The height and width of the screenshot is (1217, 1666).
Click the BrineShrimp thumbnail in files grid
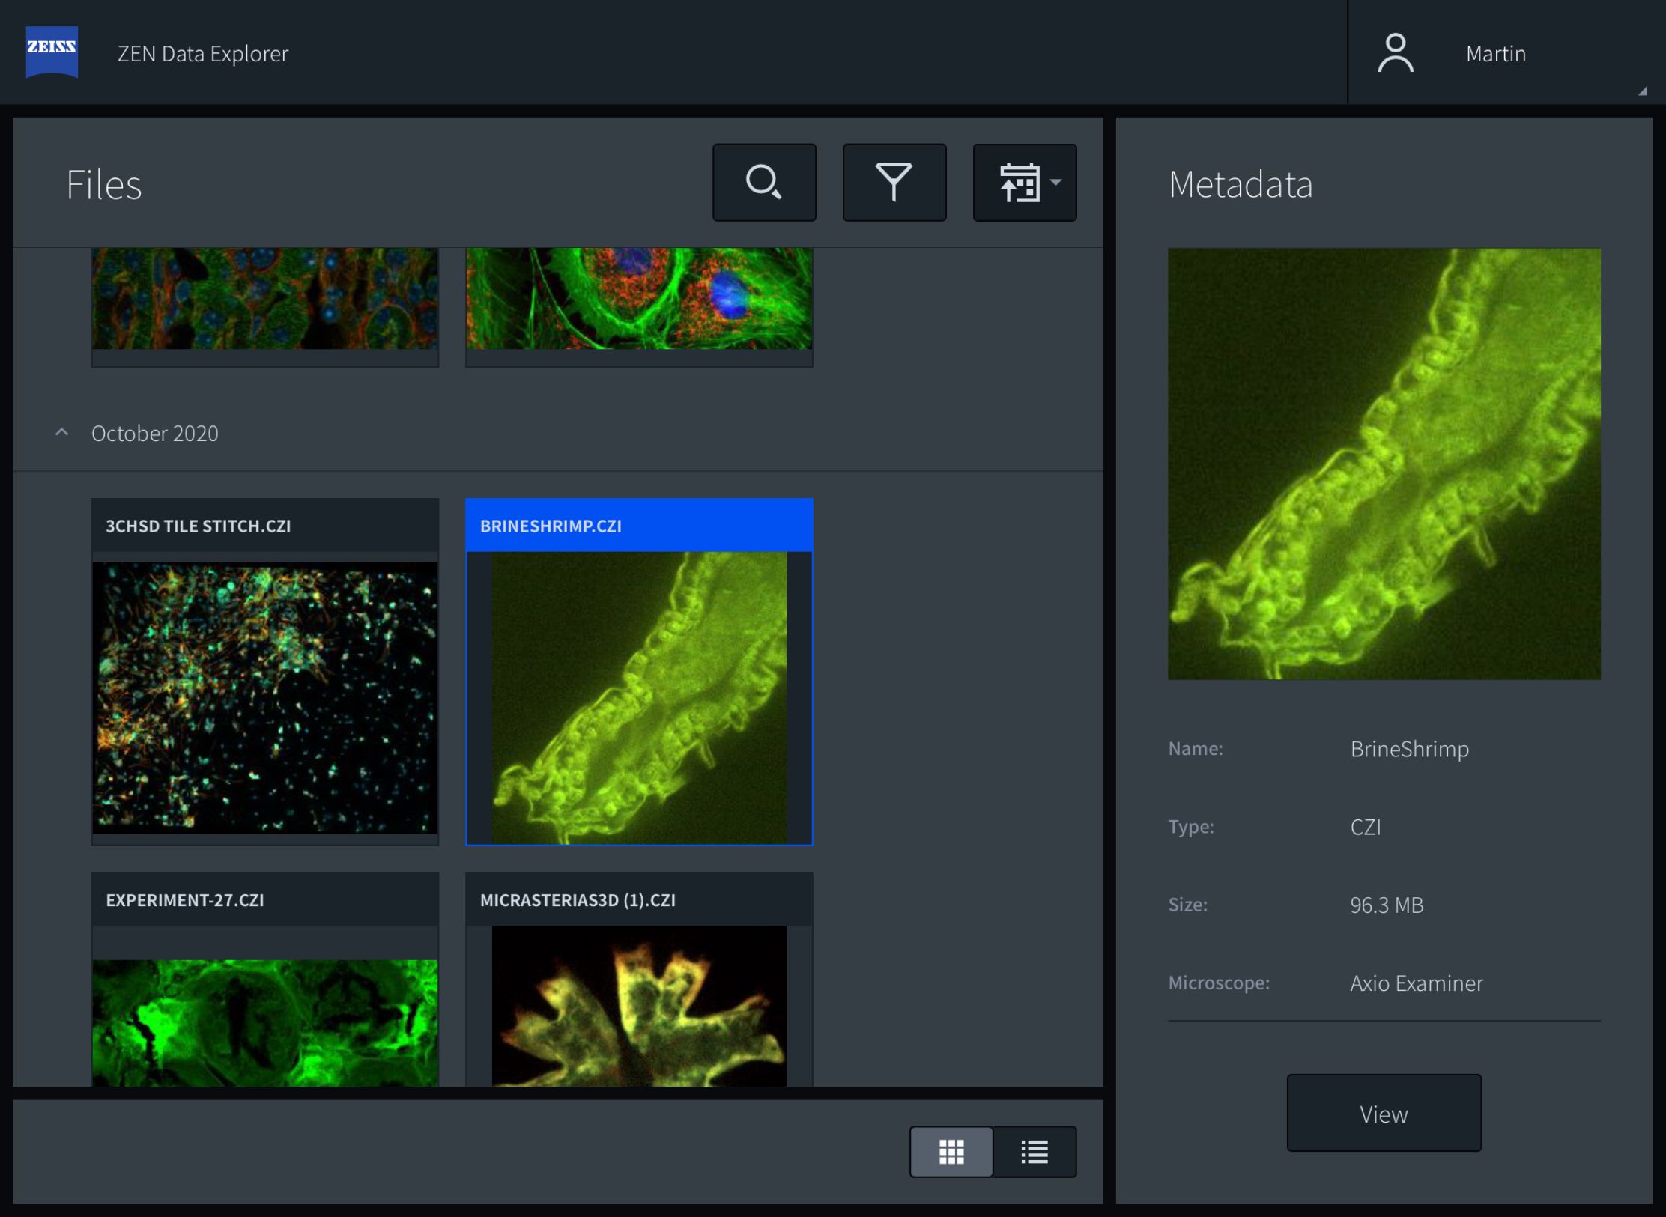[639, 698]
